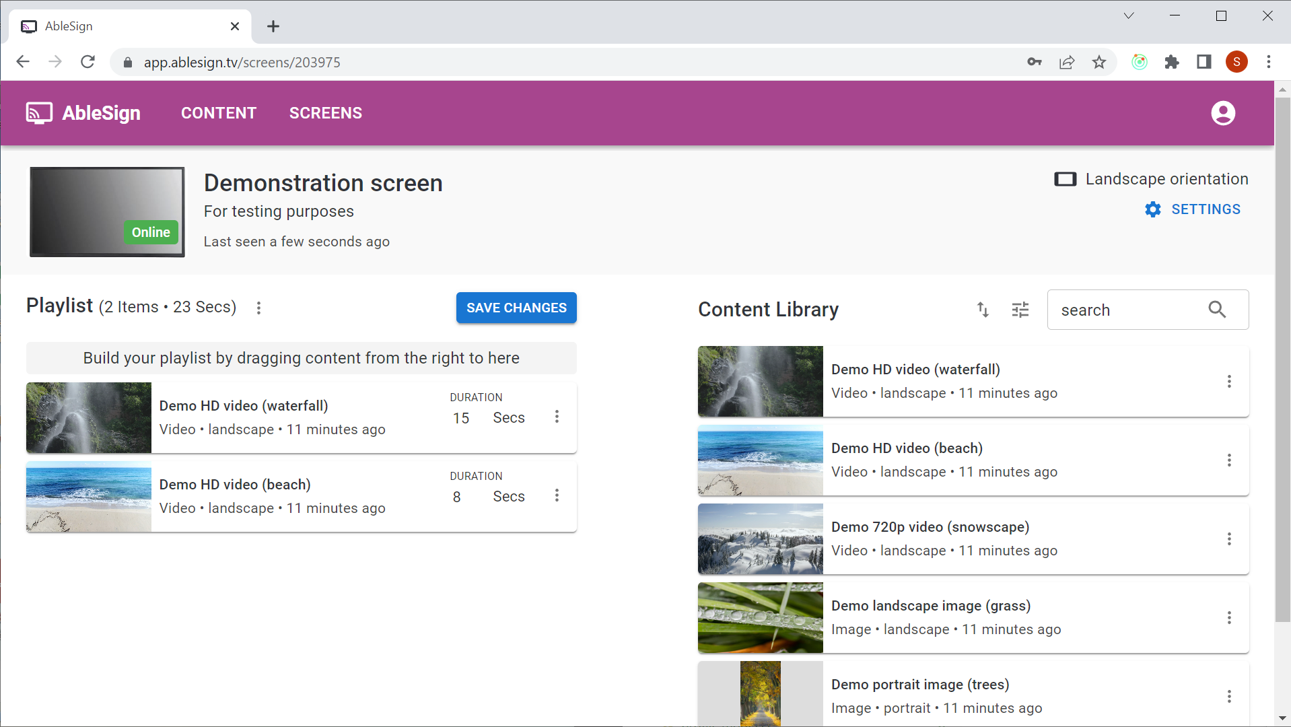
Task: Open kebab menu on Demo 720p video (snowscape)
Action: (x=1229, y=539)
